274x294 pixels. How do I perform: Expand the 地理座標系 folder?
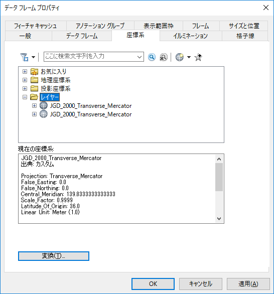(x=25, y=80)
